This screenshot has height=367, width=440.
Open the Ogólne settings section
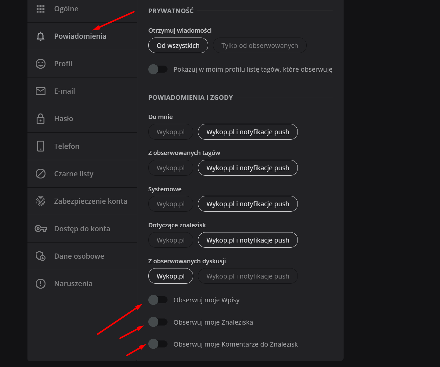[66, 9]
